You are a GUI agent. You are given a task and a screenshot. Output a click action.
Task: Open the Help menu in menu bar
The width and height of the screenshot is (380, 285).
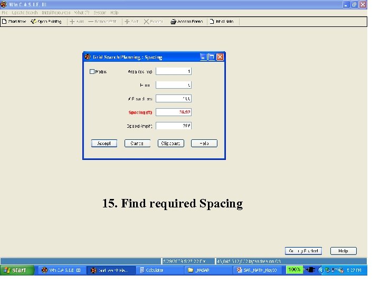point(115,13)
